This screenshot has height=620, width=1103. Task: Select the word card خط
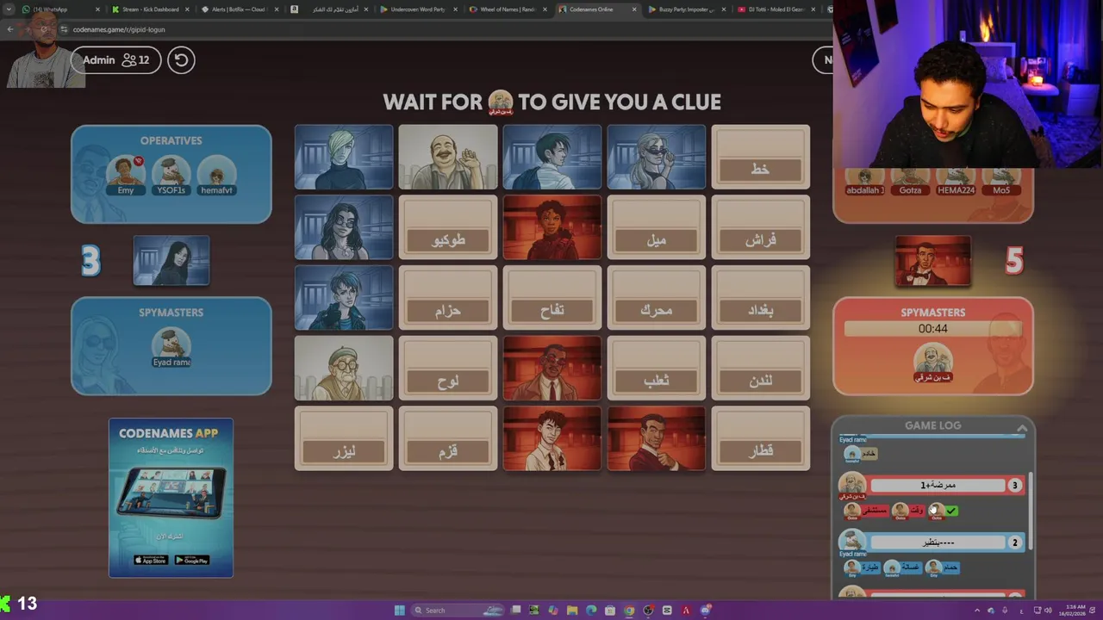point(760,157)
